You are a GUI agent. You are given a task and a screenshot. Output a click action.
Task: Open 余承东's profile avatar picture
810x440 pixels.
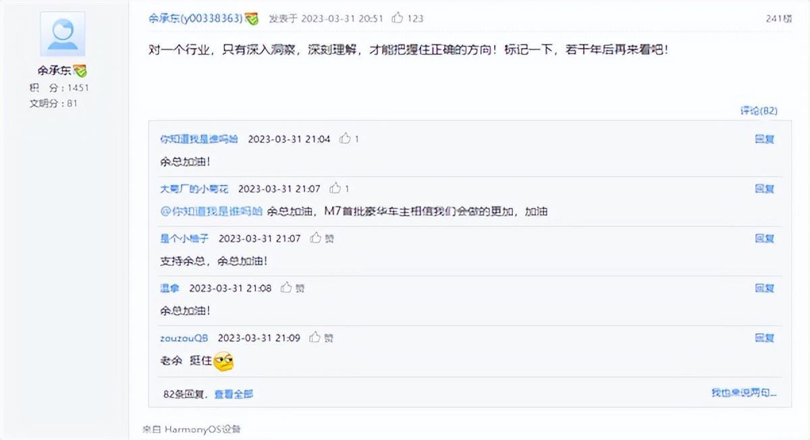point(63,34)
